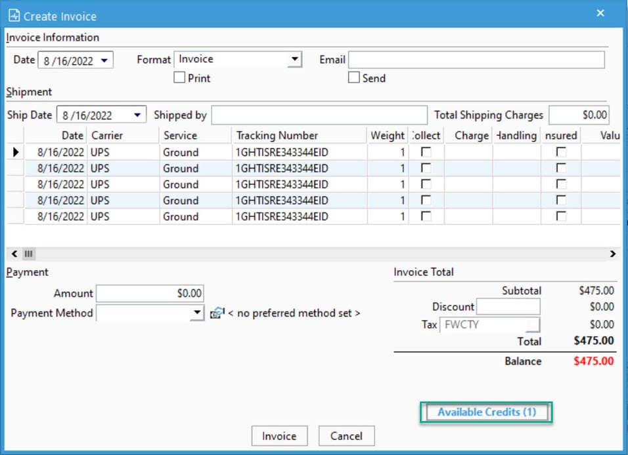628x455 pixels.
Task: Click the Tracking Number column header
Action: coord(276,135)
